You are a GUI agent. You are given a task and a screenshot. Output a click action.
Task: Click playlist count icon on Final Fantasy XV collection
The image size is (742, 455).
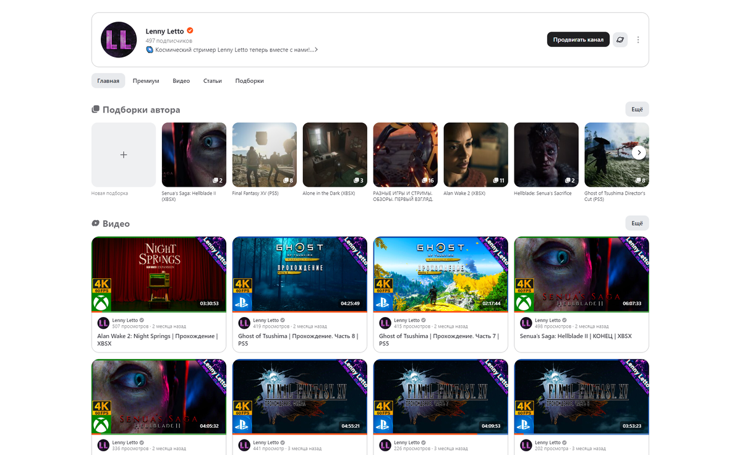coord(286,181)
